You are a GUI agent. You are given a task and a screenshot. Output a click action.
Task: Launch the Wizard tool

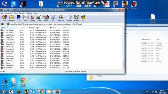(x=46, y=18)
